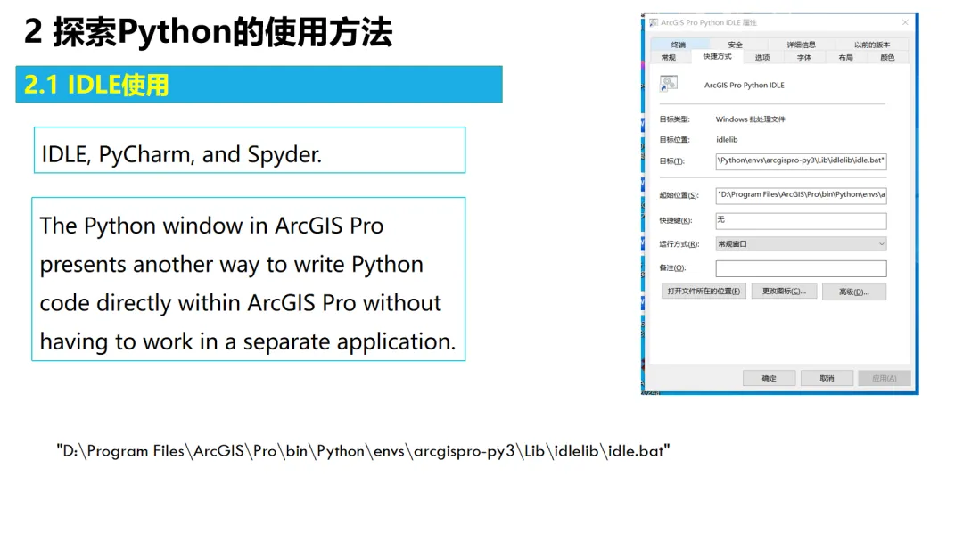Switch to the 颜色 tab

point(887,57)
